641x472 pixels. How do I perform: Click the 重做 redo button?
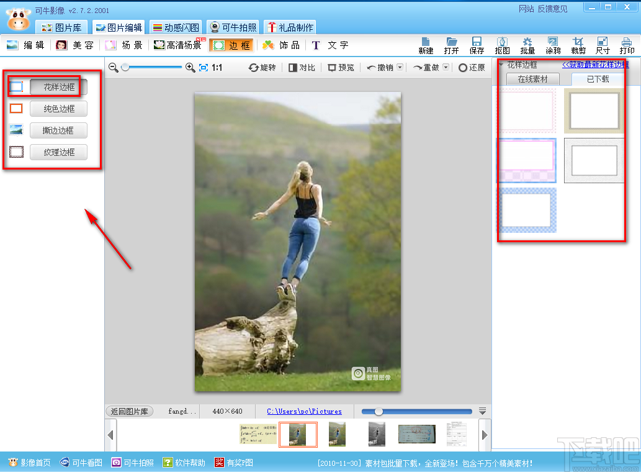426,68
